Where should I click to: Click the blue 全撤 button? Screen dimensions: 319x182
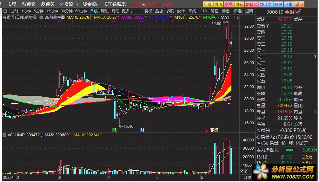[289, 4]
